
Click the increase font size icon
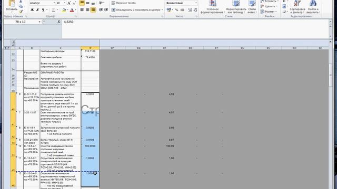(69, 3)
